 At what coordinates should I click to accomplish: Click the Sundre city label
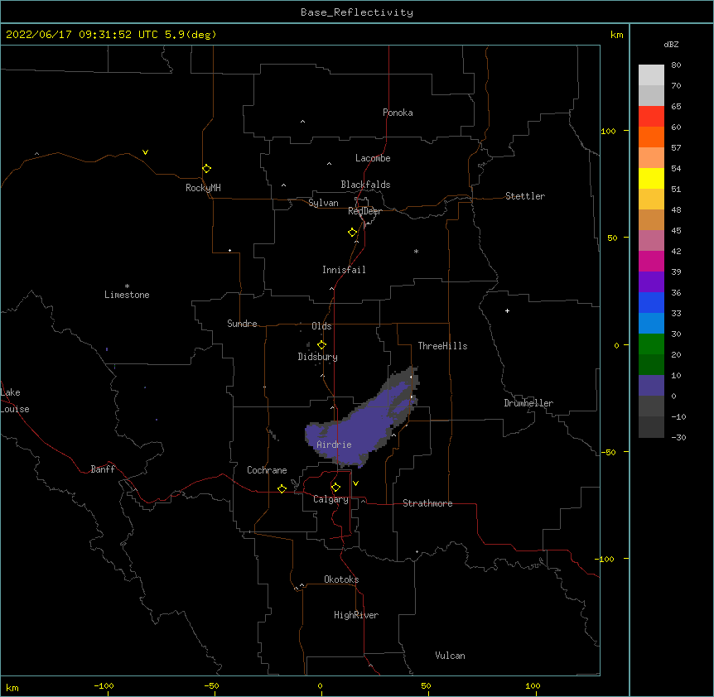pyautogui.click(x=242, y=324)
